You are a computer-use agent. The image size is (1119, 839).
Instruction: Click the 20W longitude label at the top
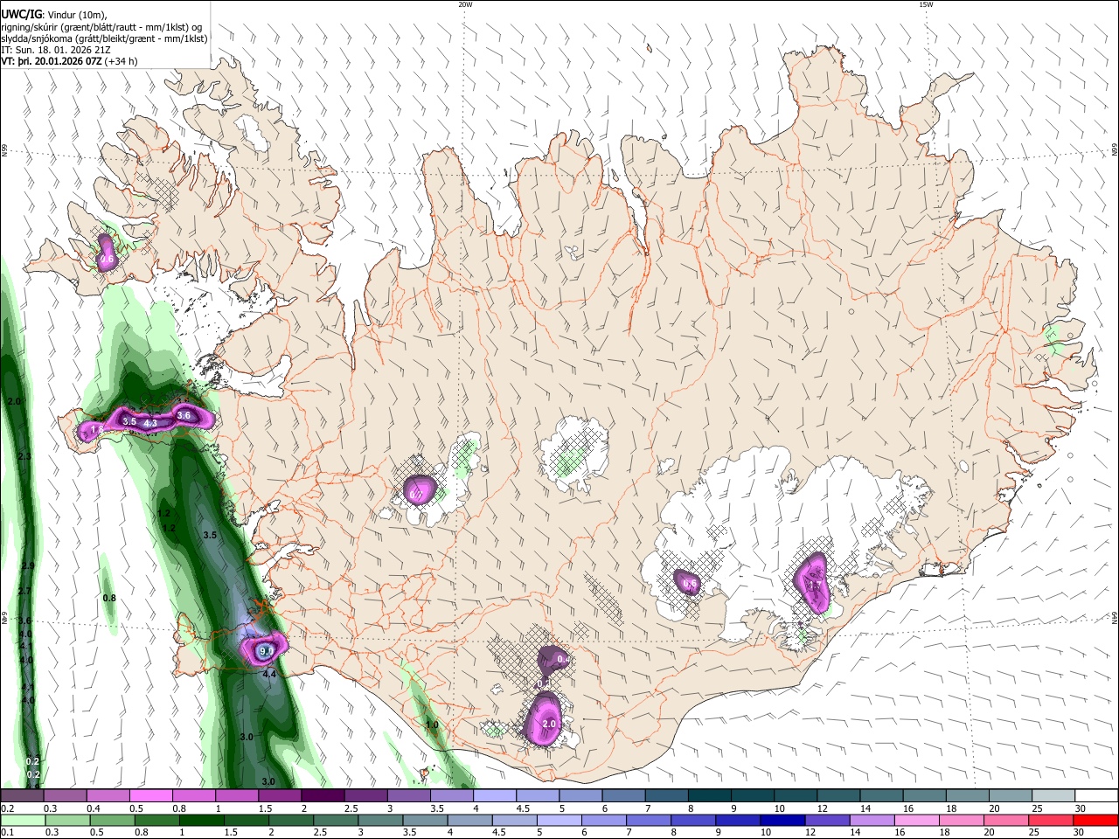(465, 4)
